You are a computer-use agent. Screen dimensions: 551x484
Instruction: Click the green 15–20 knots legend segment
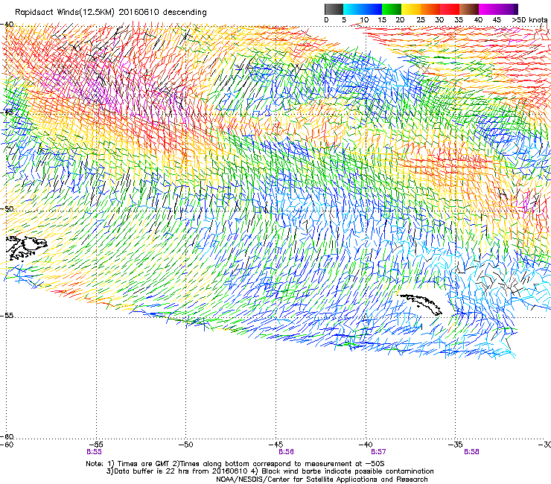point(392,9)
